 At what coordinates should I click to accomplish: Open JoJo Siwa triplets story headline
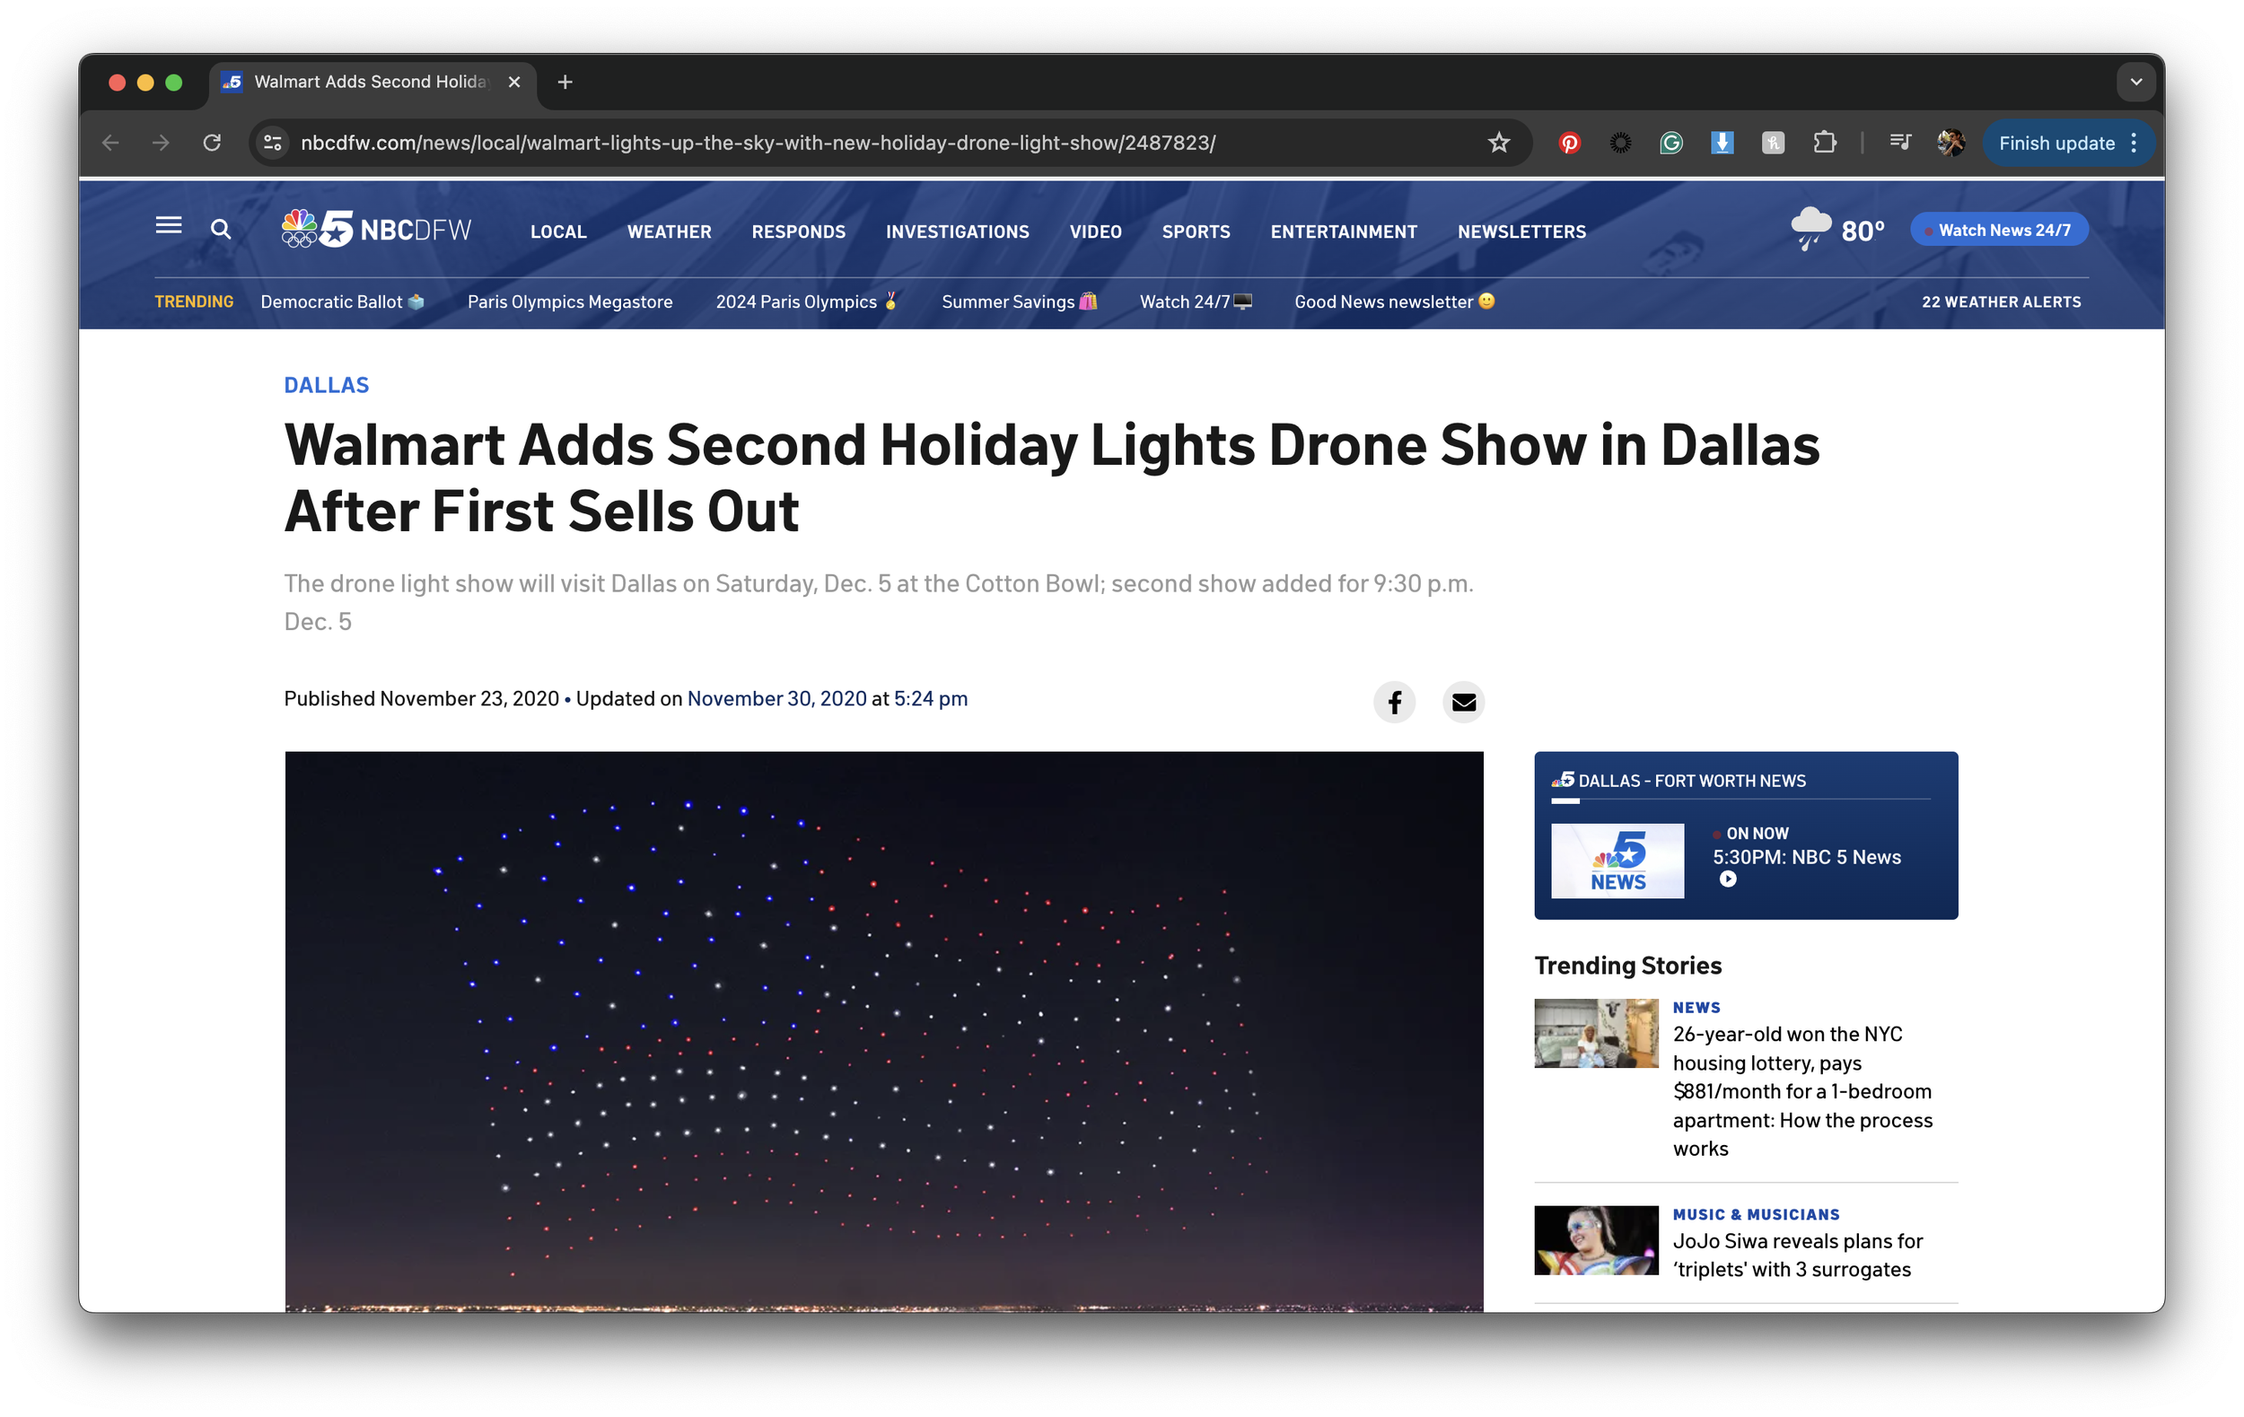(x=1798, y=1255)
